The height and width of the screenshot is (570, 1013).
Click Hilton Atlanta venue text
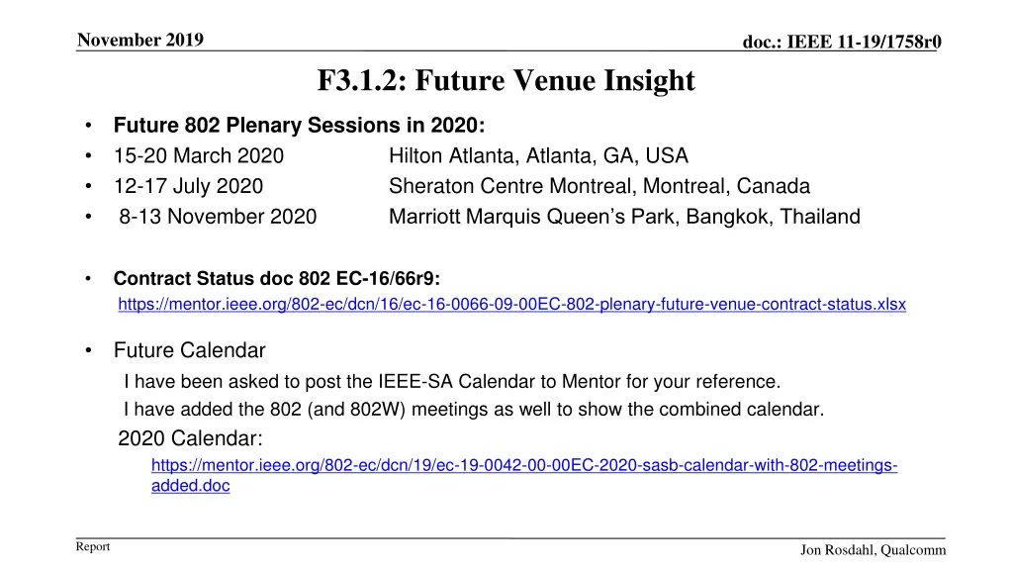click(x=538, y=155)
